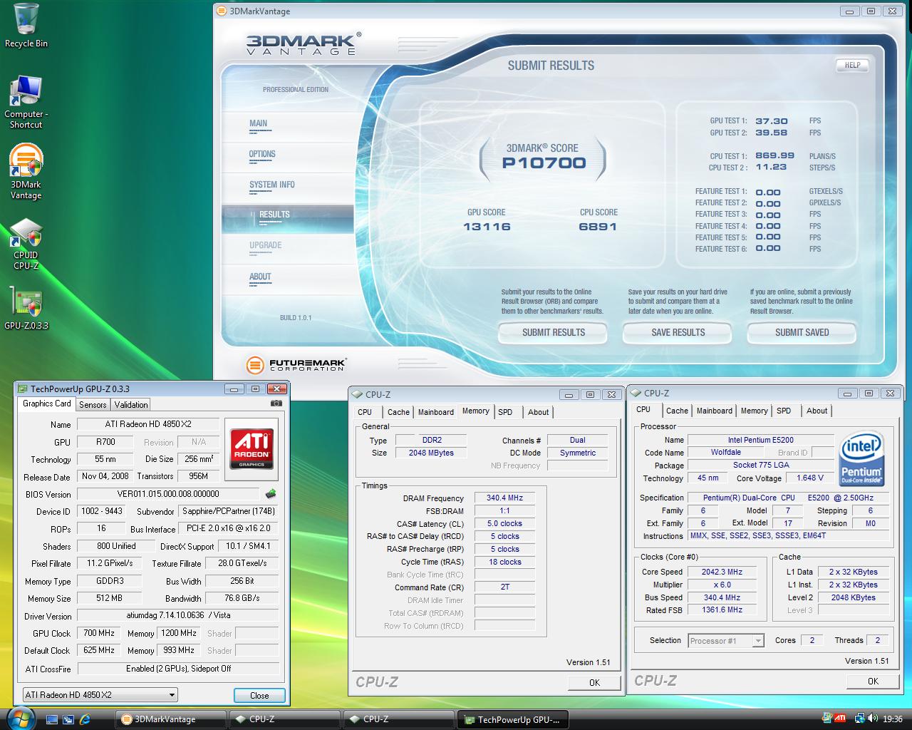Switch to the Graphics Card tab in GPU-Z
Viewport: 912px width, 730px height.
[x=47, y=403]
